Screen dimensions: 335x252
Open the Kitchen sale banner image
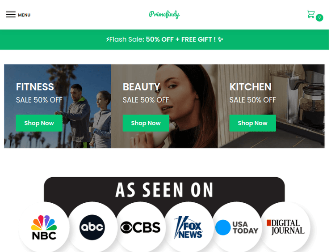pos(271,106)
